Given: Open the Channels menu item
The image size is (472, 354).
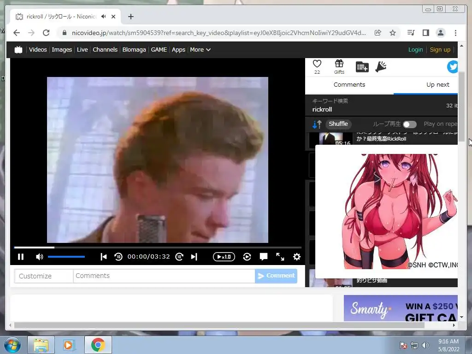Looking at the screenshot, I should 105,50.
